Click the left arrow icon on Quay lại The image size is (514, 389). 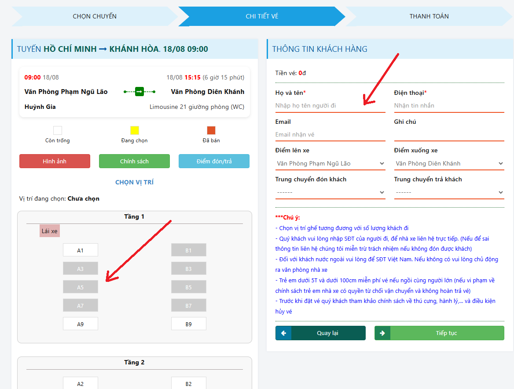(283, 333)
